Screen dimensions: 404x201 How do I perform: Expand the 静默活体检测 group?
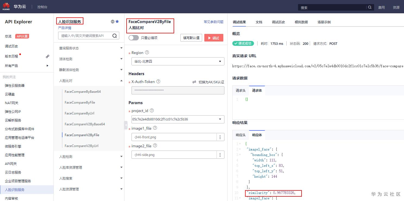(121, 70)
